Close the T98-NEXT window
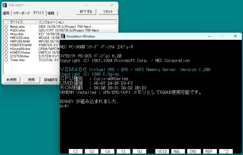243x155 pixels. (112, 5)
